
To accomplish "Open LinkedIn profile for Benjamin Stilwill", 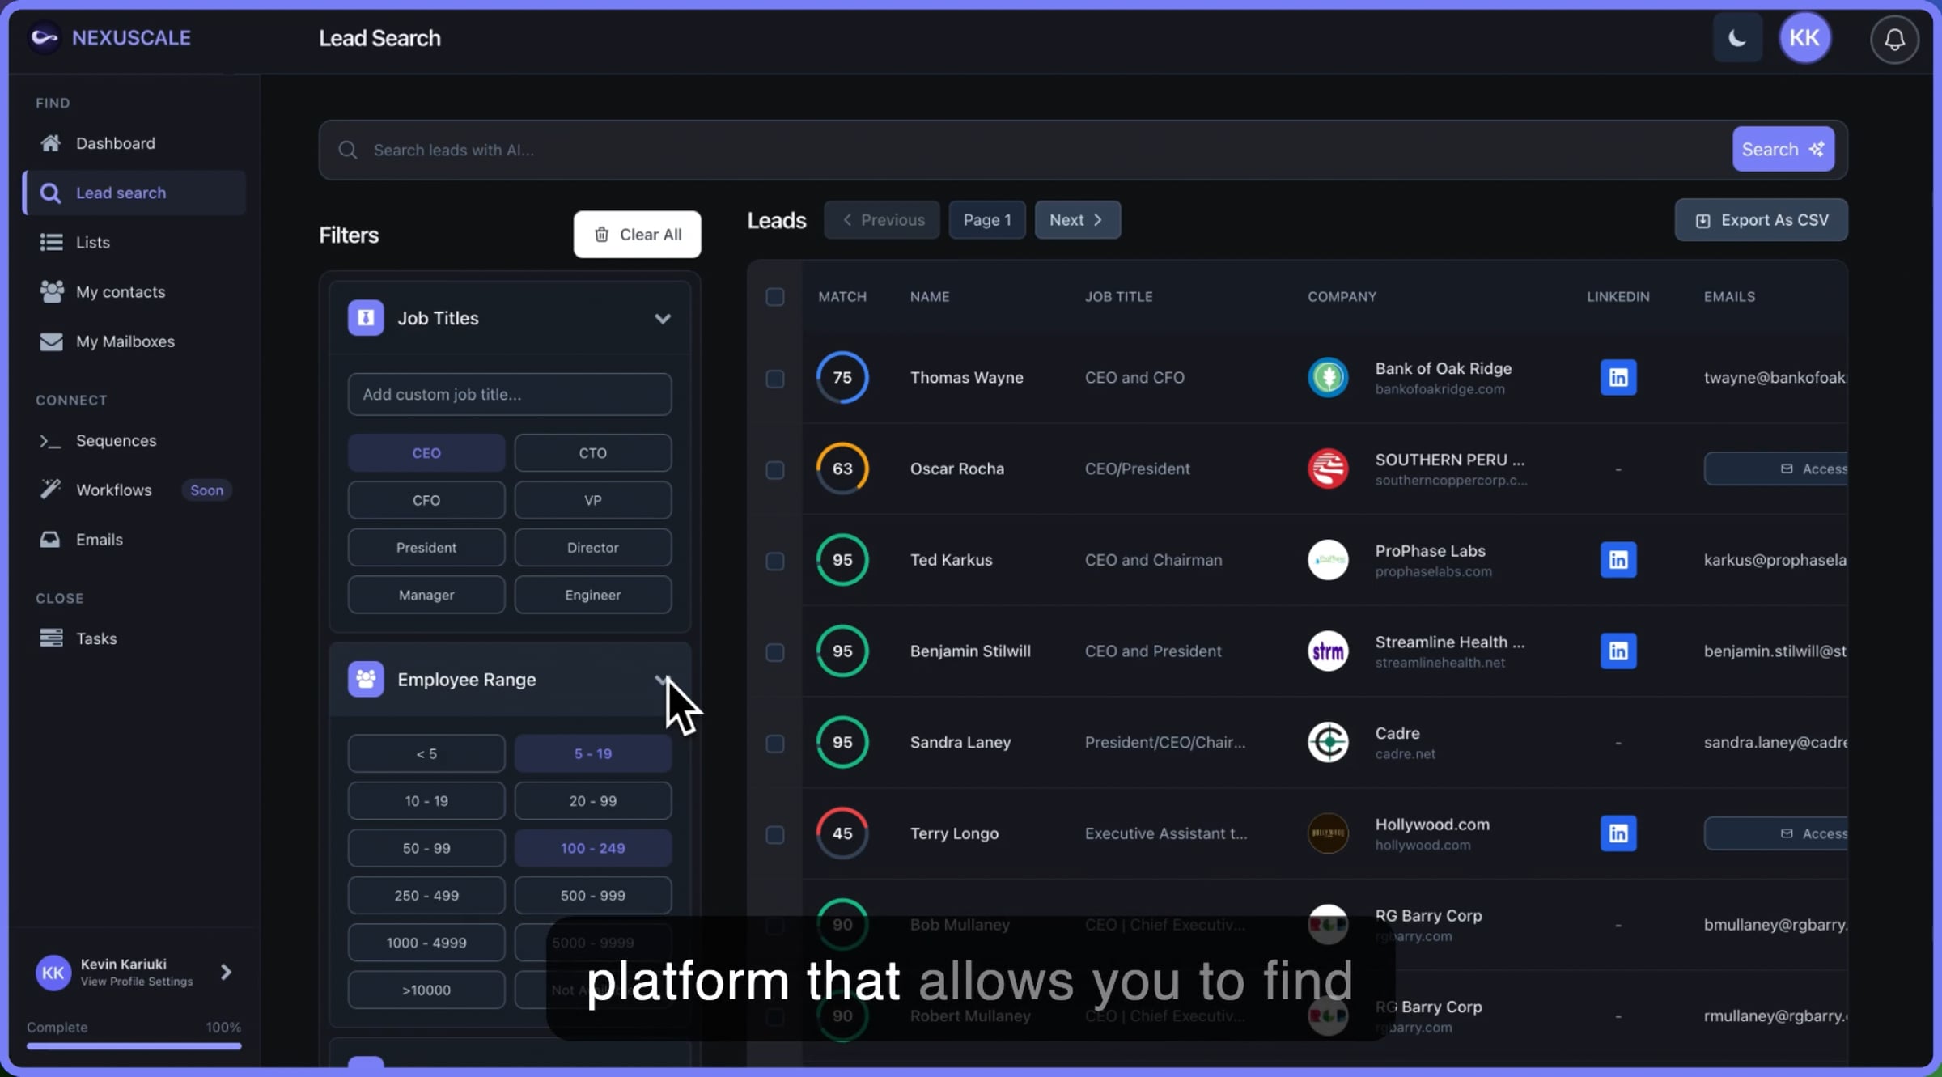I will tap(1618, 651).
